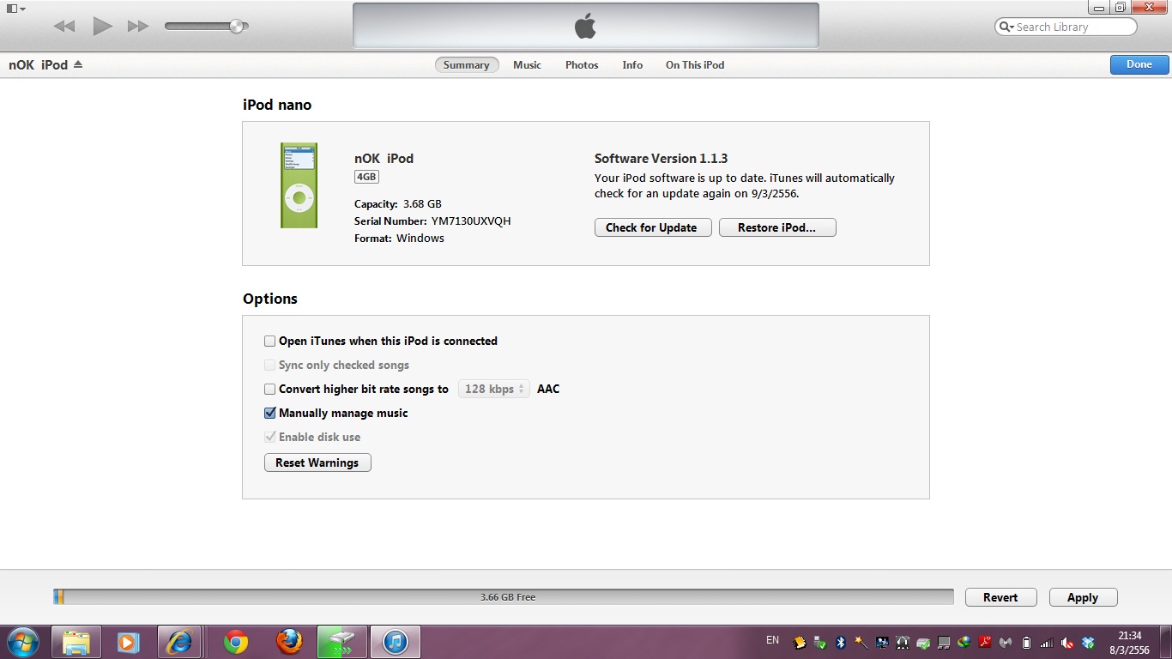Click the gray computer tray icon

[x=944, y=642]
